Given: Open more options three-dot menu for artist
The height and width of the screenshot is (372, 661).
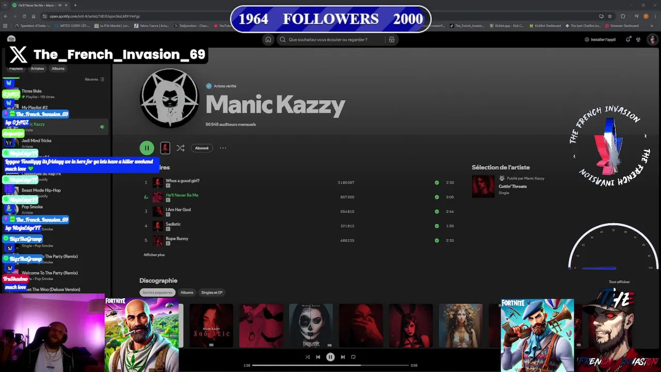Looking at the screenshot, I should (223, 148).
